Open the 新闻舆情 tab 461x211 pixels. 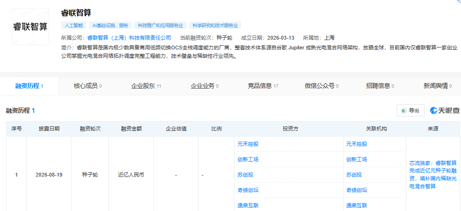pyautogui.click(x=438, y=86)
